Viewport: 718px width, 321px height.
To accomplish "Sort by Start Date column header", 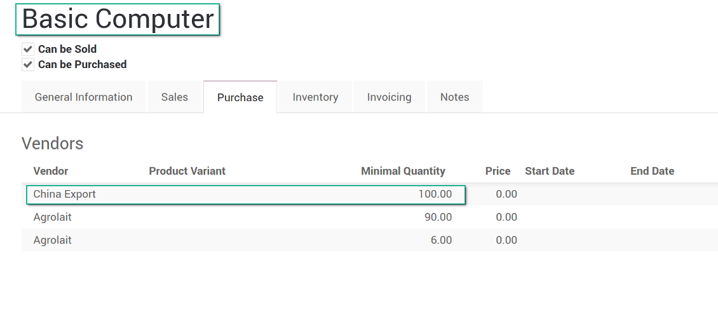I will coord(550,171).
